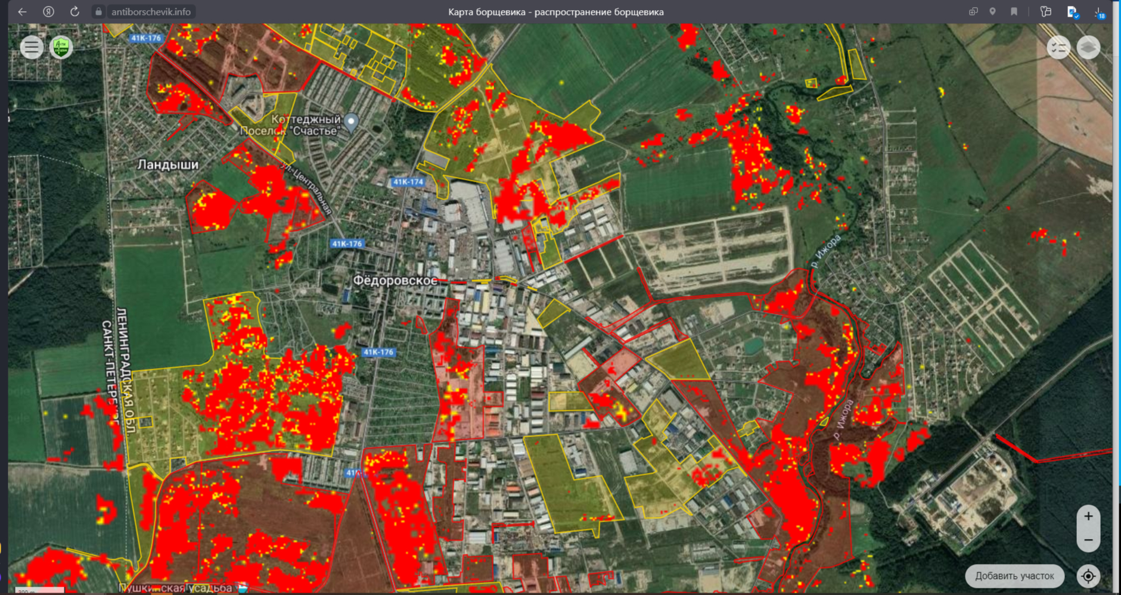
Task: Click the ул. Центральная street label
Action: point(306,188)
